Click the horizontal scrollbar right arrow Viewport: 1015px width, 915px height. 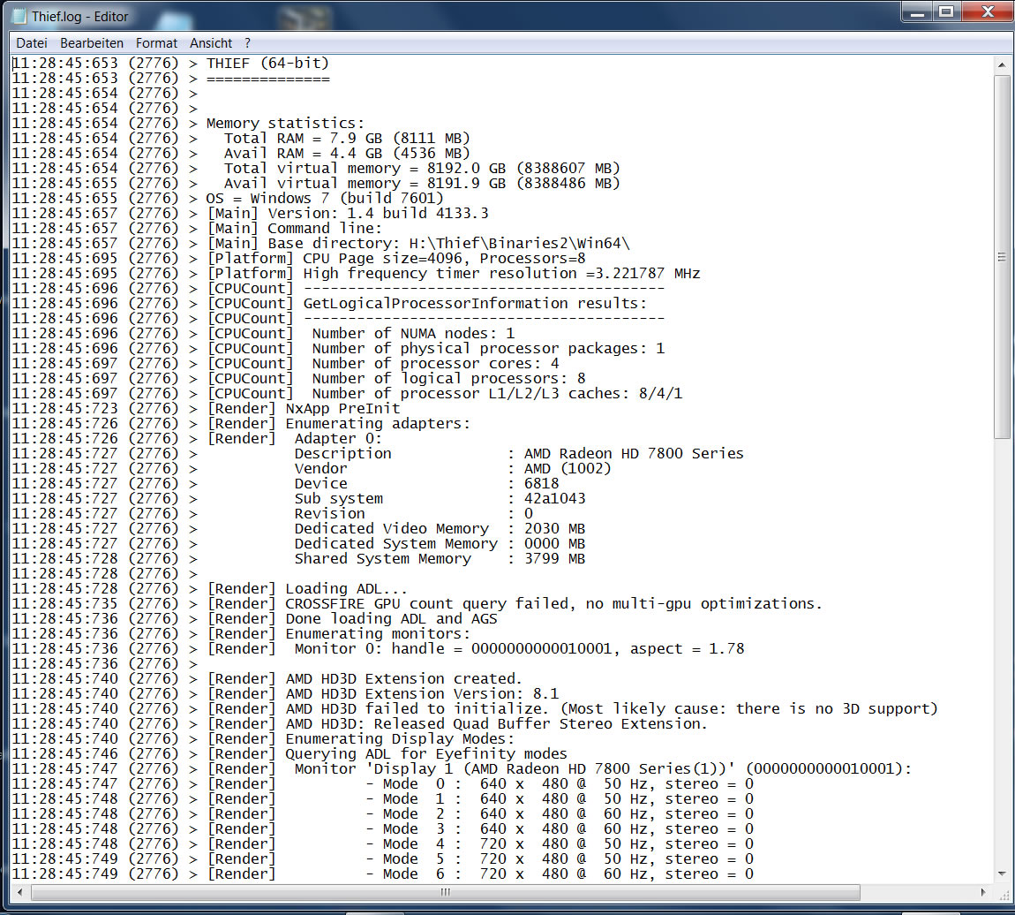[984, 892]
